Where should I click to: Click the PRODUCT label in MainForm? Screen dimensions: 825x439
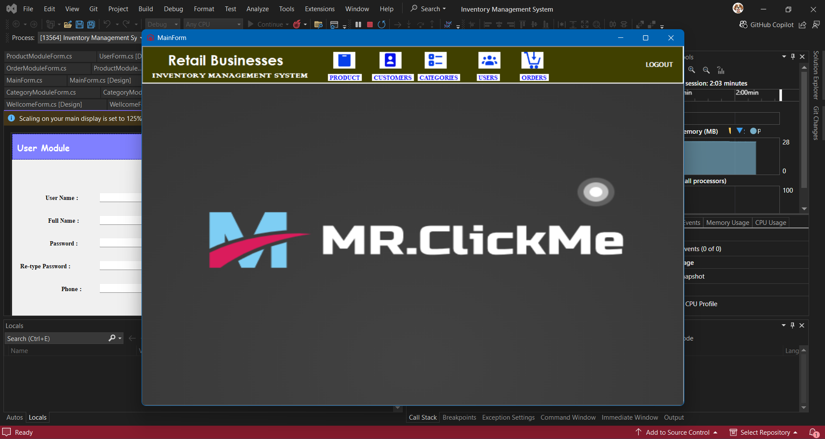(345, 78)
